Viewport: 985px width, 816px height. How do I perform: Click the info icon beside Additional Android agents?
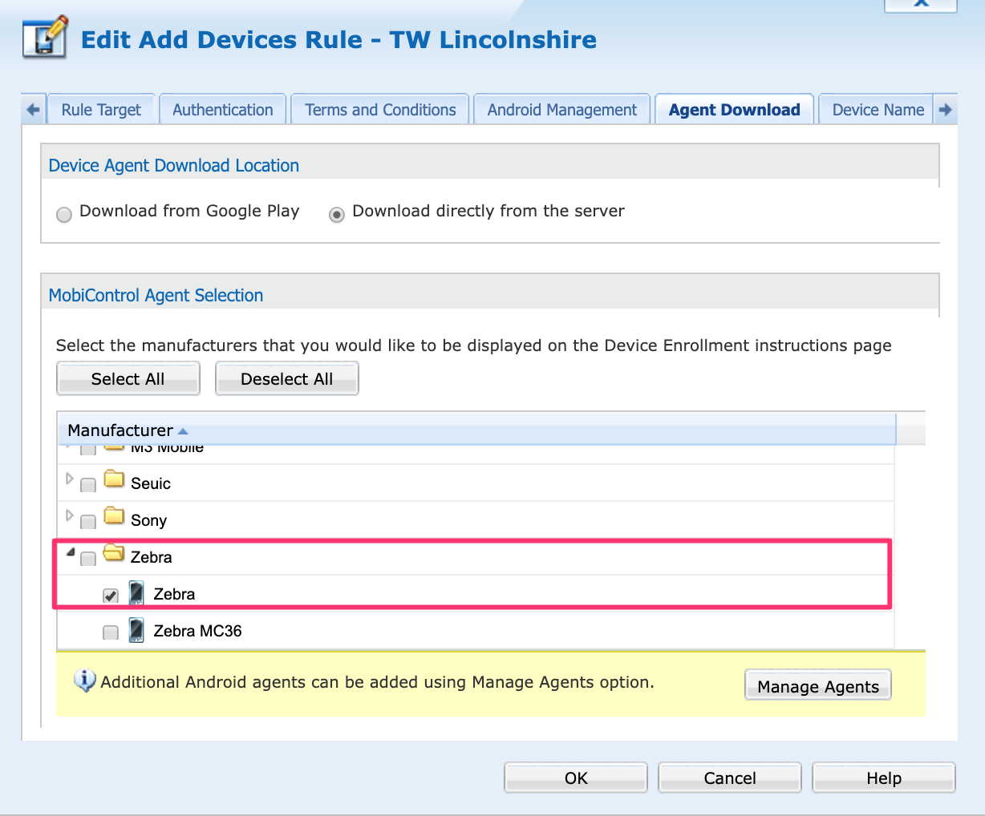(x=84, y=681)
